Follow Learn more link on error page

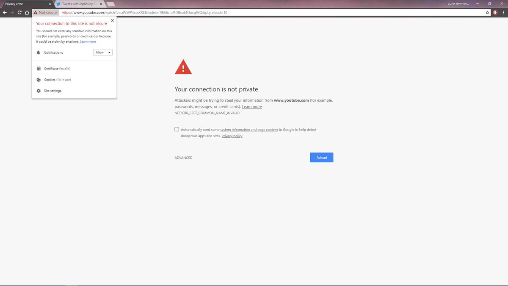(252, 107)
